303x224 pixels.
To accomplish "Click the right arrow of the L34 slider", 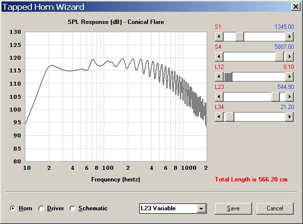I will [x=289, y=117].
